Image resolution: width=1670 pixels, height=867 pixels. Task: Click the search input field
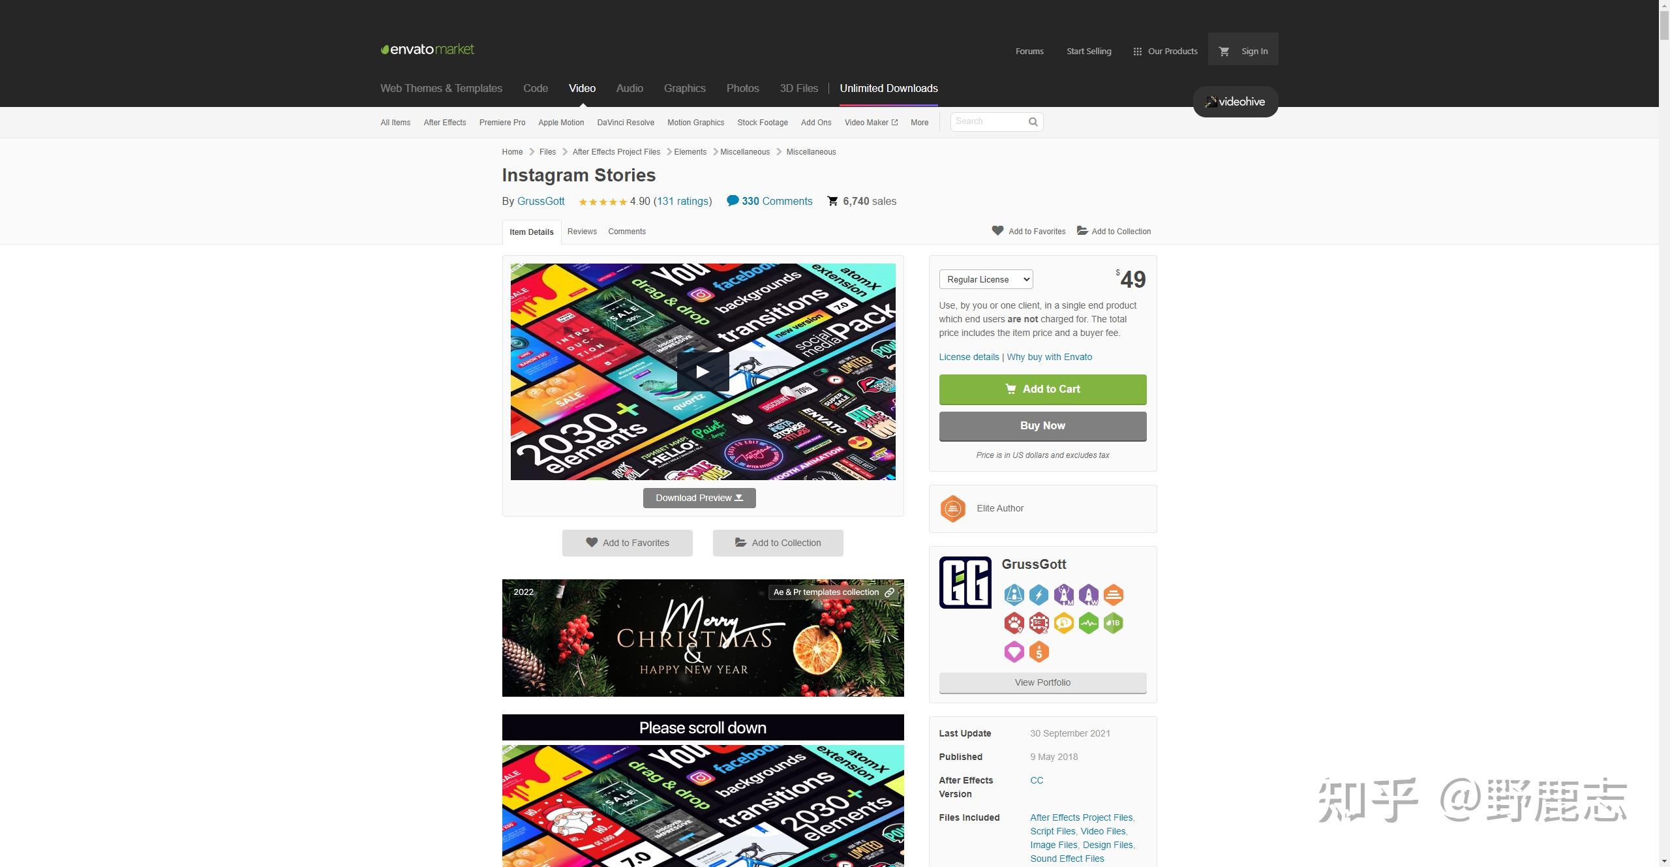(986, 121)
